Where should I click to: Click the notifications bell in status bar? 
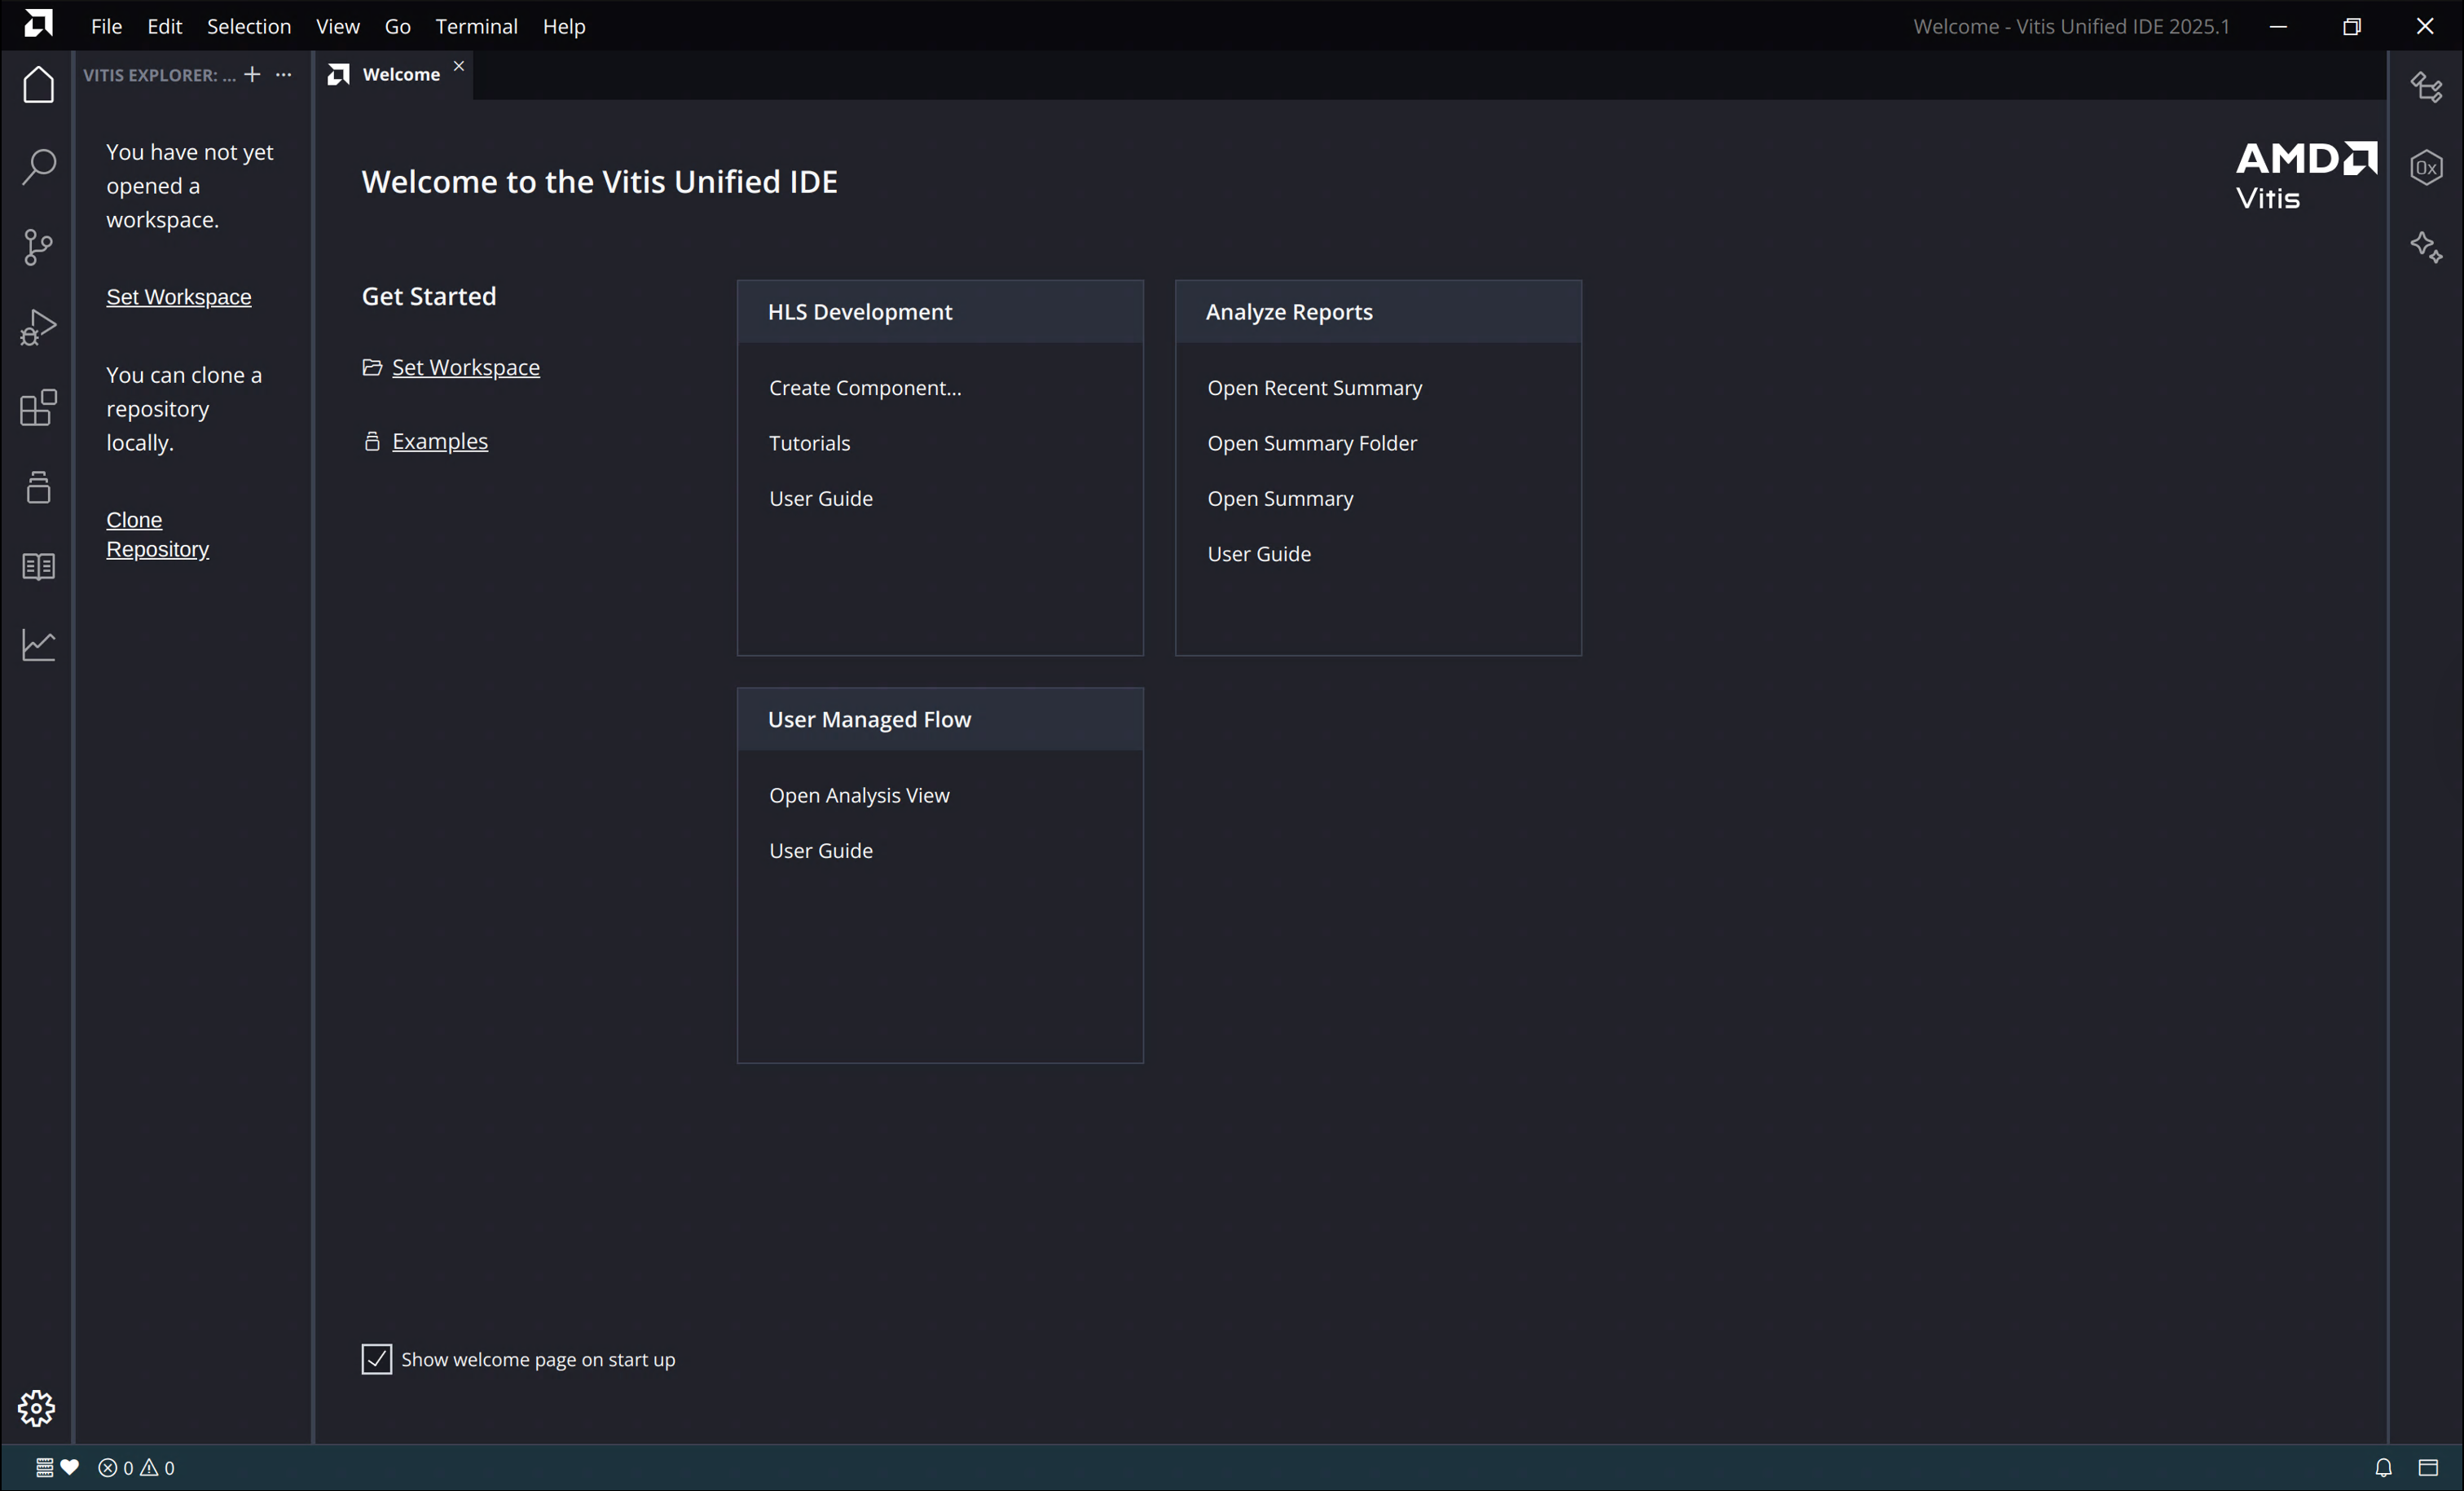pos(2383,1467)
